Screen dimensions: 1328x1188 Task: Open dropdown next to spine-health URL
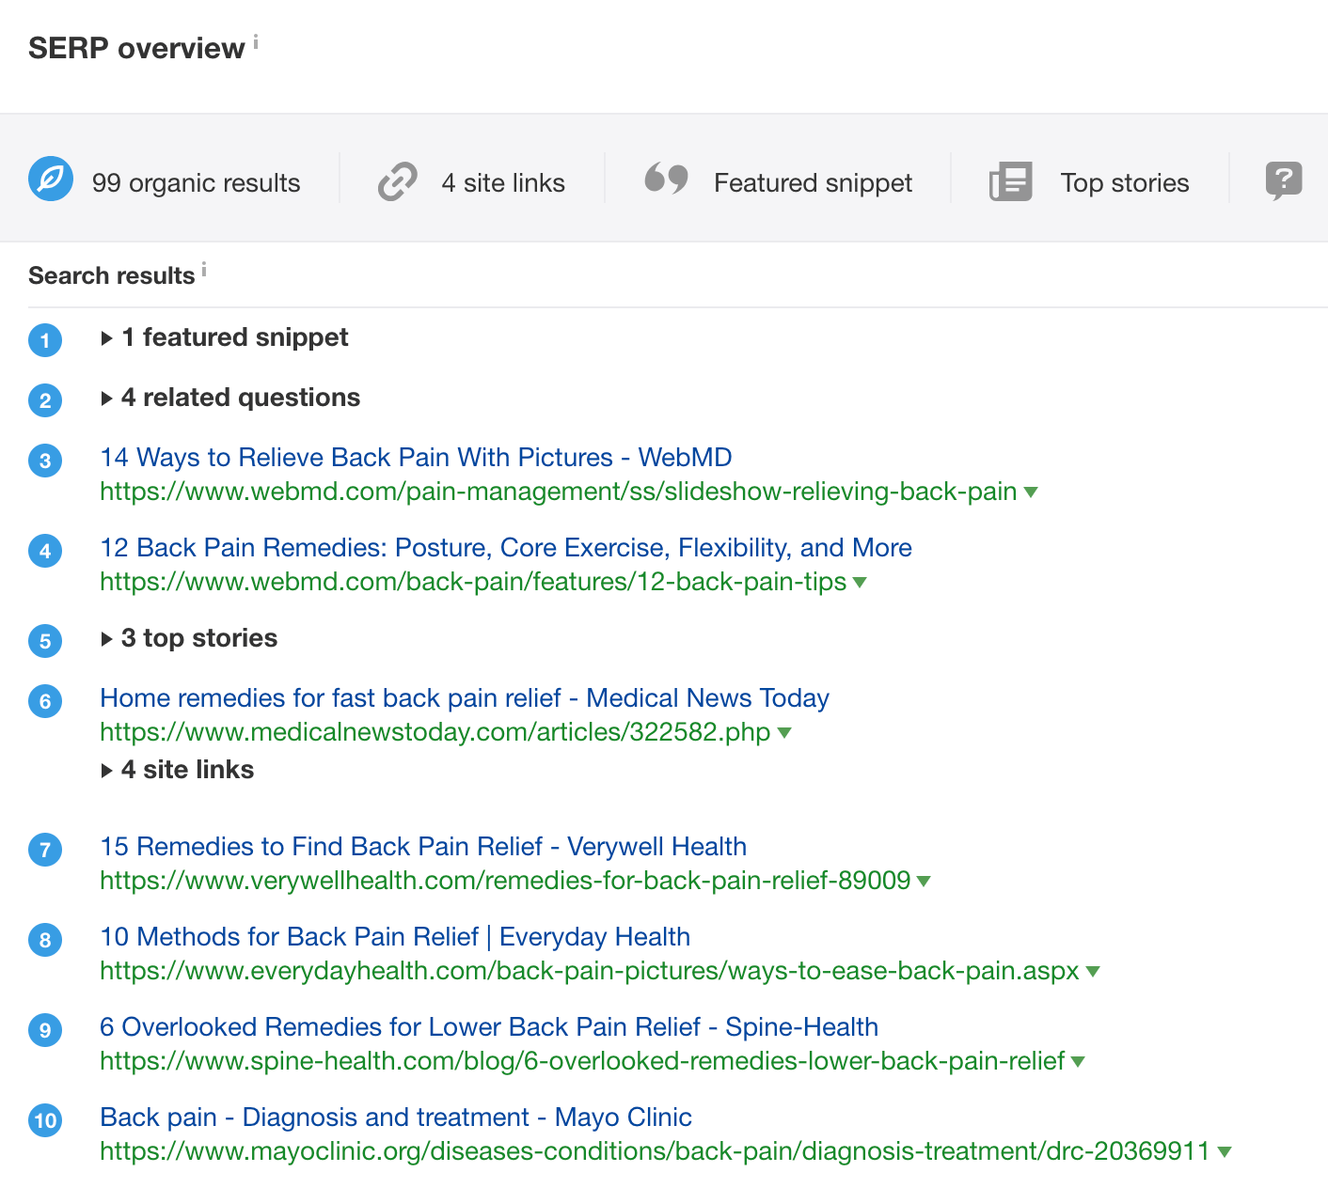(x=1078, y=1062)
